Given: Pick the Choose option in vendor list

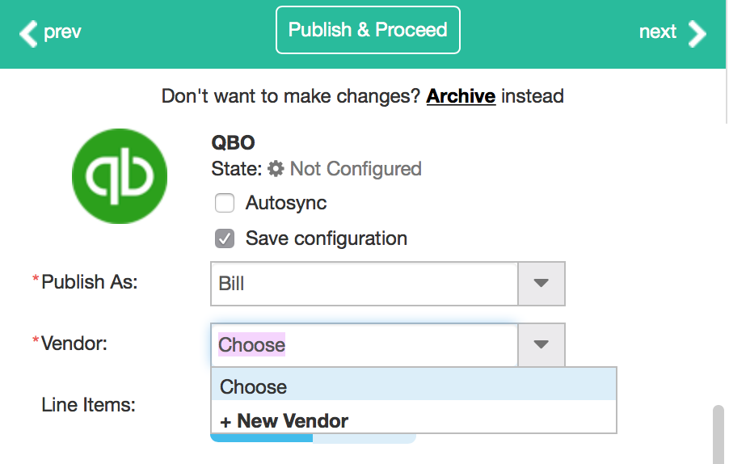Looking at the screenshot, I should click(x=414, y=387).
